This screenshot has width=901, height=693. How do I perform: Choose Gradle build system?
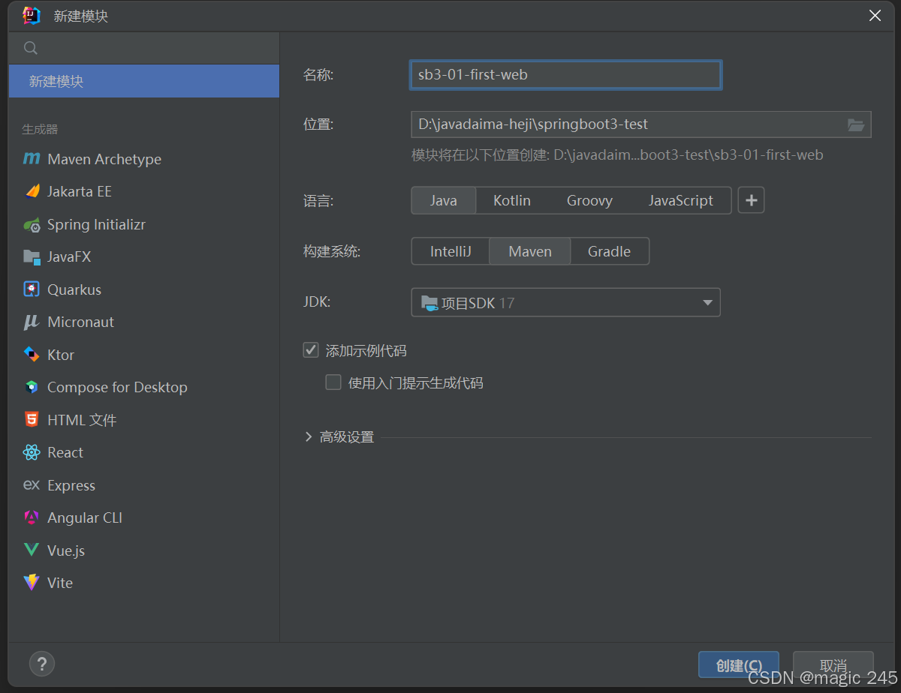pos(609,251)
